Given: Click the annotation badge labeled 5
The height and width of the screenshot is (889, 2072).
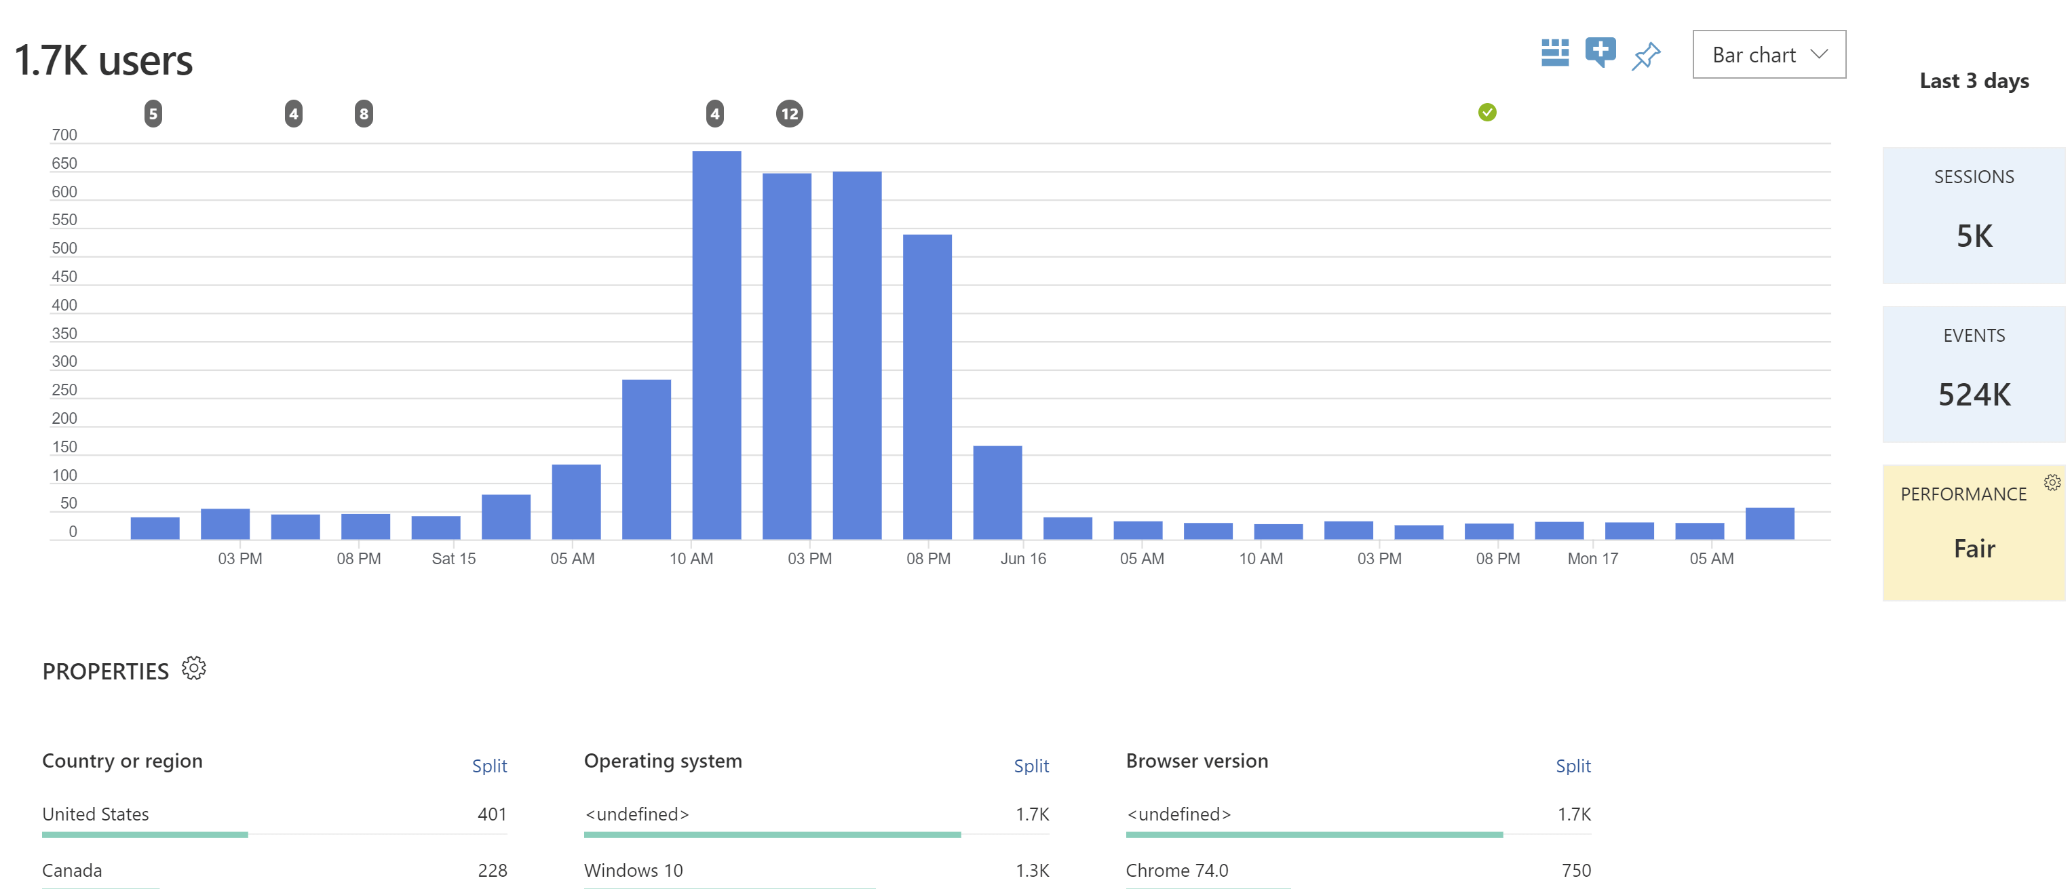Looking at the screenshot, I should pos(153,114).
